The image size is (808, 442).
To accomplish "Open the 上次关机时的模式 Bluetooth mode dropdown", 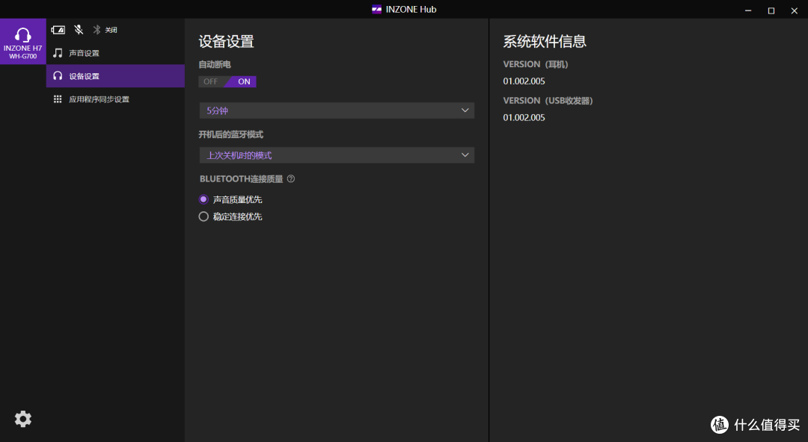I will pos(337,155).
